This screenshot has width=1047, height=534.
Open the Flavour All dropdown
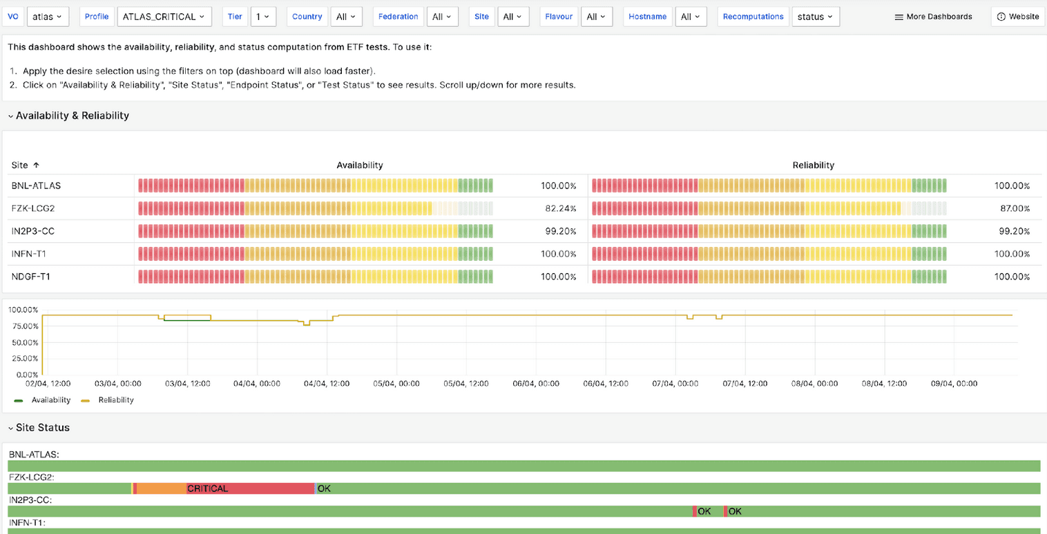tap(597, 17)
